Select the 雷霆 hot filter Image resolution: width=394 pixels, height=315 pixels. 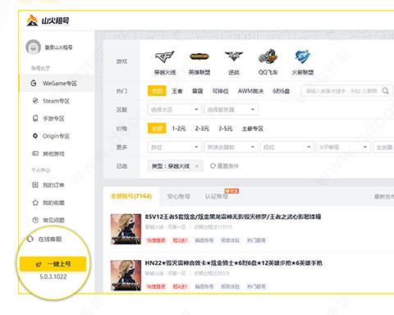pyautogui.click(x=197, y=91)
